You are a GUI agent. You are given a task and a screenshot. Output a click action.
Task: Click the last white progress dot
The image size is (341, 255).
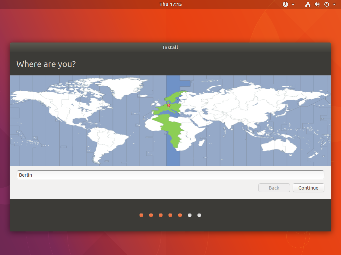click(x=199, y=215)
